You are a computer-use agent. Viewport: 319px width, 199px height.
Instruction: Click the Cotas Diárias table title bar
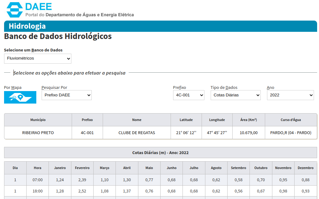[x=160, y=153]
